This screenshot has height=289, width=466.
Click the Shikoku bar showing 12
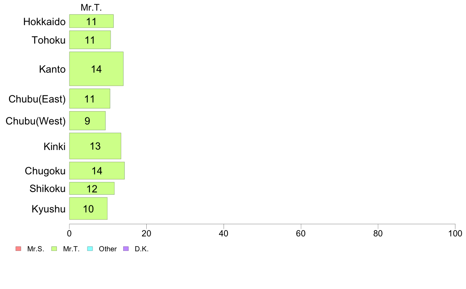tap(92, 188)
